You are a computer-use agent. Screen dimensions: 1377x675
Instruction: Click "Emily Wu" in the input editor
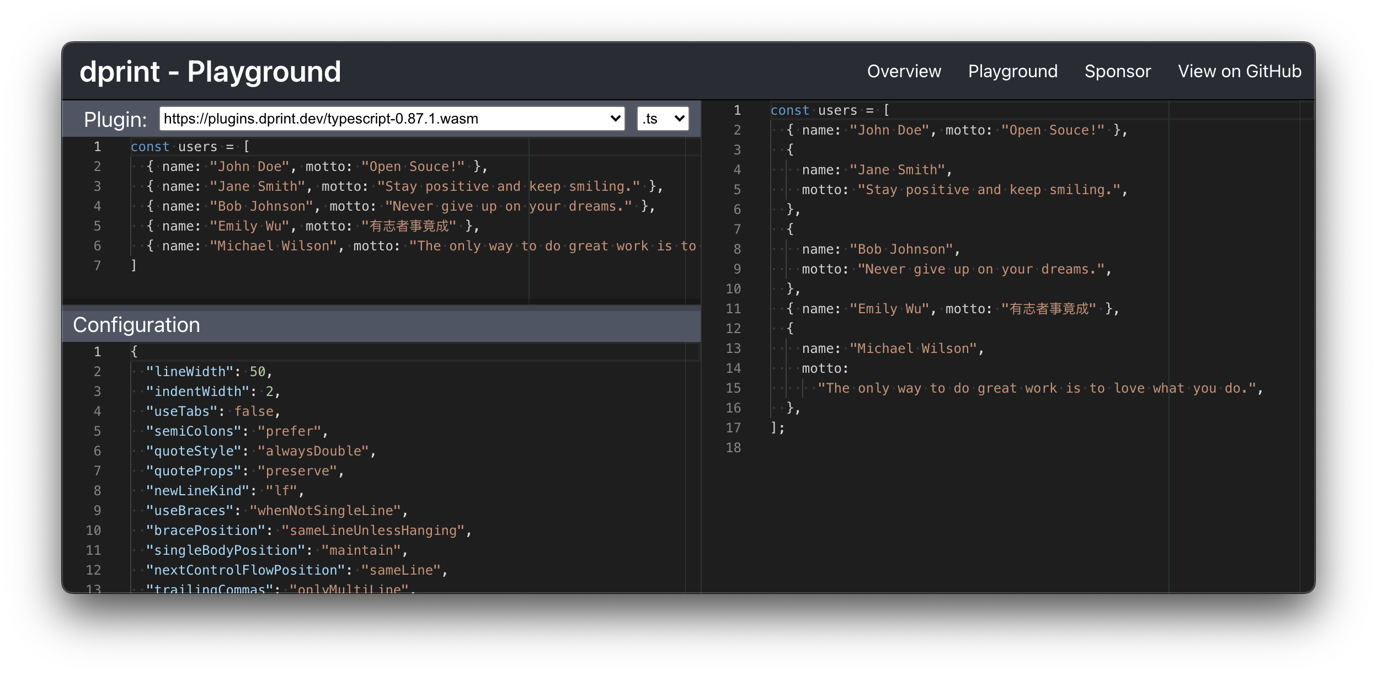pos(250,226)
